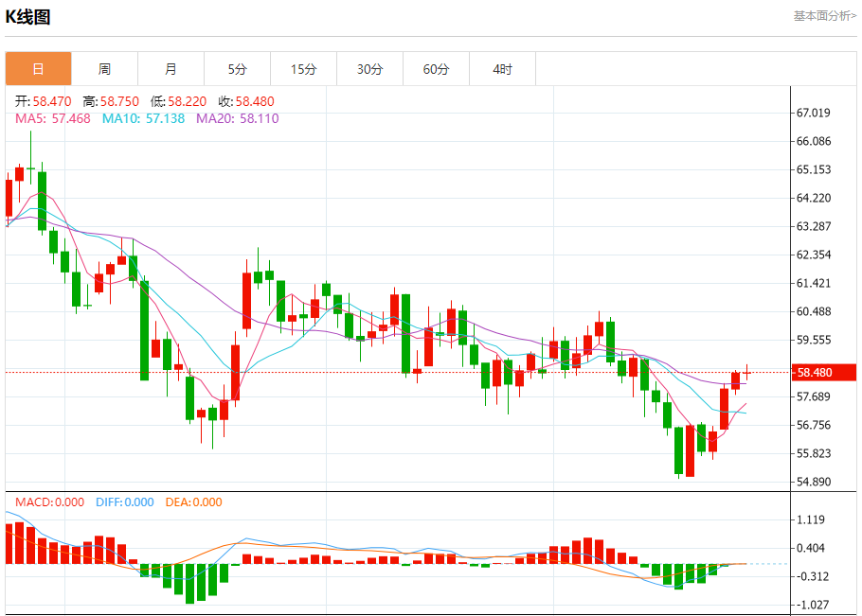Switch to the 月 monthly tab
This screenshot has height=616, width=862.
pyautogui.click(x=171, y=69)
